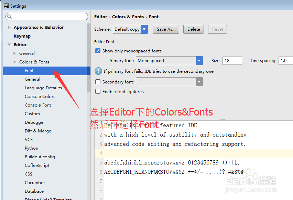This screenshot has height=200, width=293.
Task: Select Python color settings
Action: (x=31, y=148)
